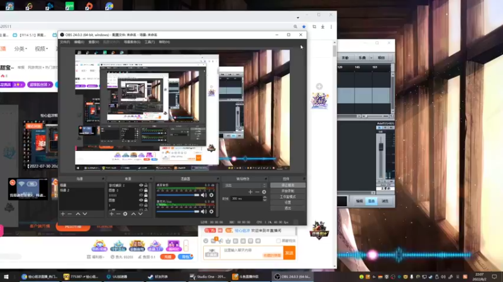
Task: Toggle lock on 图像 2 source
Action: coord(146,191)
